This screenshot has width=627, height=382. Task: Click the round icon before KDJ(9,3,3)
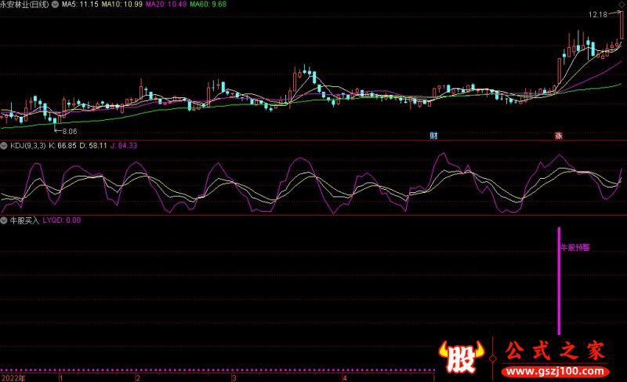[4, 145]
